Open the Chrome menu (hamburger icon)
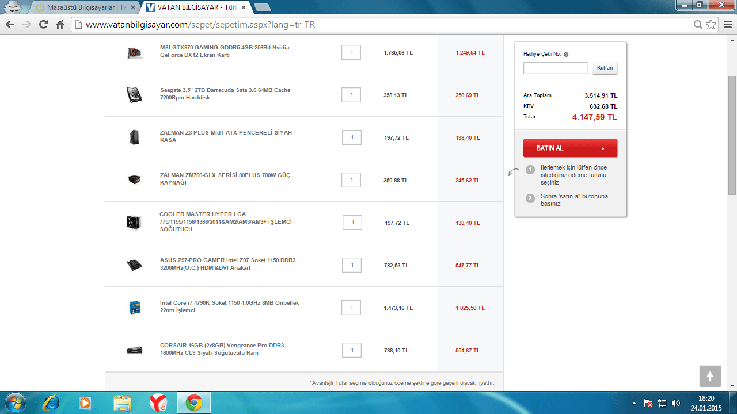The height and width of the screenshot is (414, 737). pyautogui.click(x=727, y=25)
